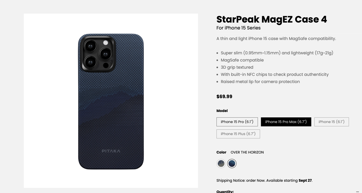
Task: Select the iPhone 15 Pro (6.1") model
Action: (237, 122)
